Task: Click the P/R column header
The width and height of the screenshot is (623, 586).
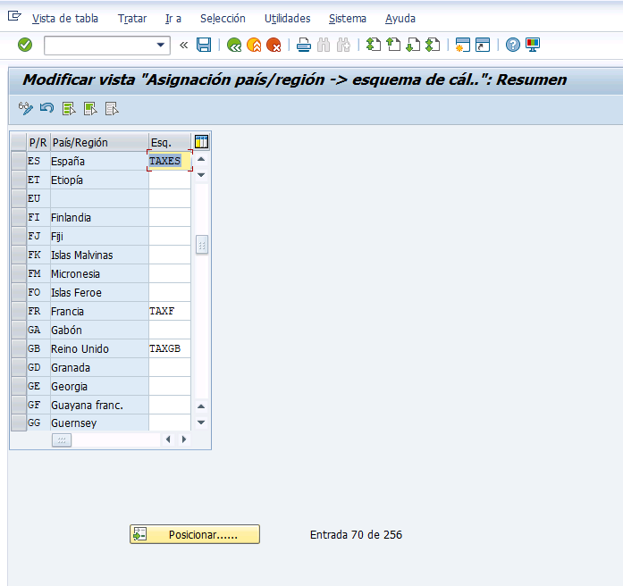Action: pos(38,142)
